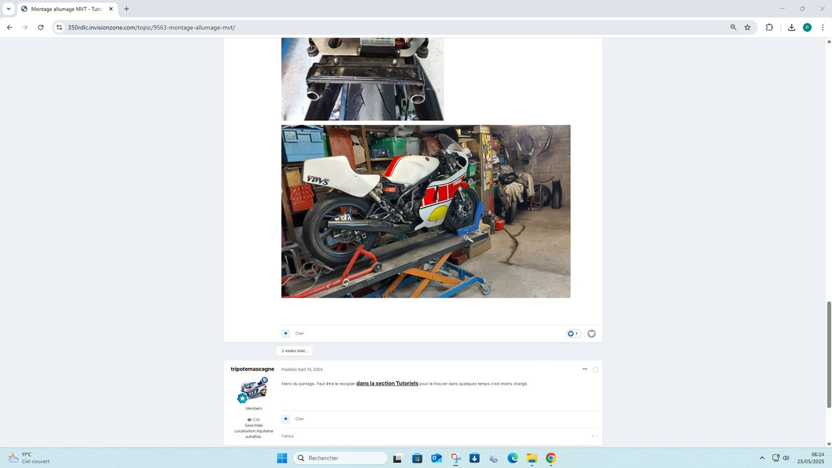This screenshot has height=468, width=832.
Task: Bookmark this page with star icon
Action: (747, 27)
